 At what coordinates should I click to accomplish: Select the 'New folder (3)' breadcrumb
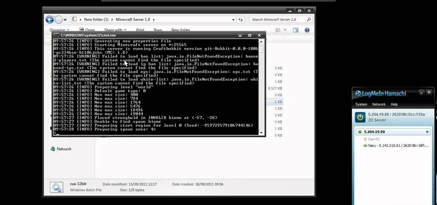click(96, 19)
